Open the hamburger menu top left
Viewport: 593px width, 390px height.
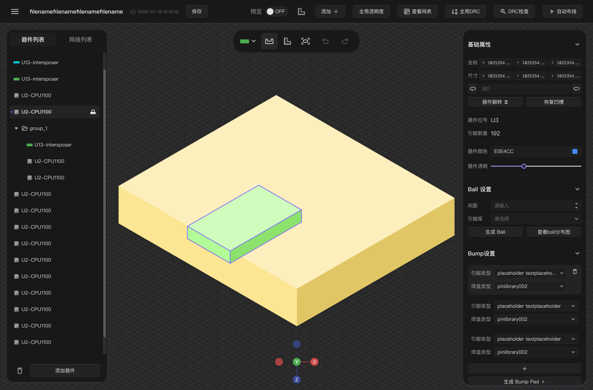point(15,11)
